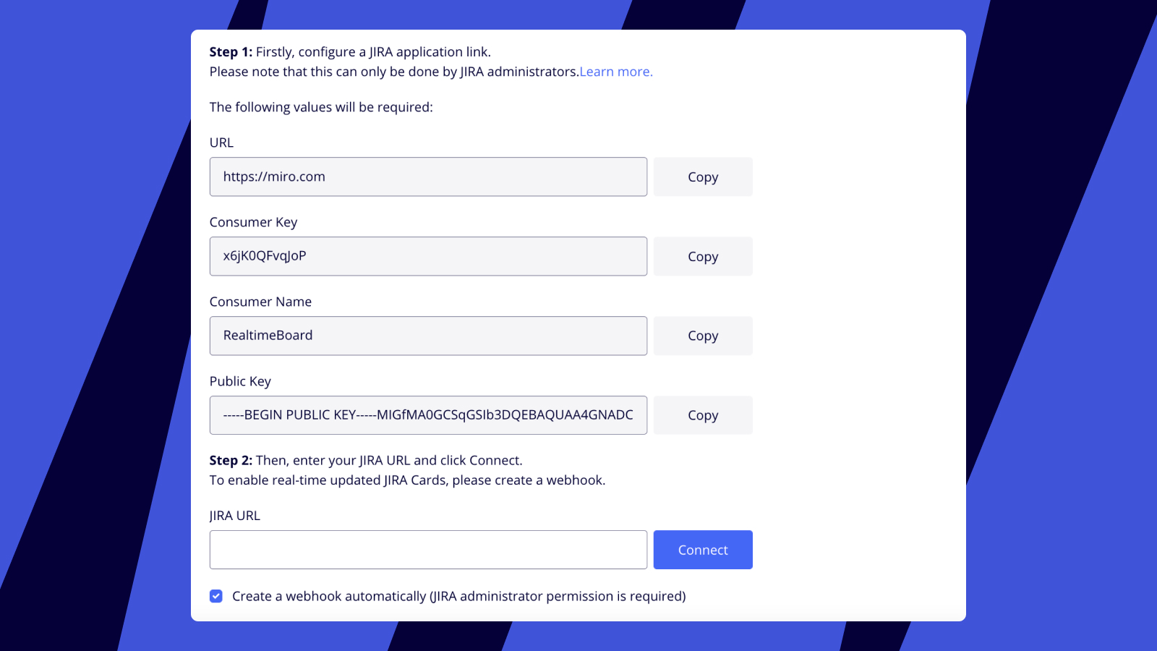1157x651 pixels.
Task: Click the webhook automatically checkbox label text
Action: (x=458, y=596)
